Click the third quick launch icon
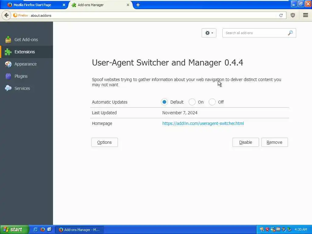This screenshot has width=312, height=234. (49, 229)
